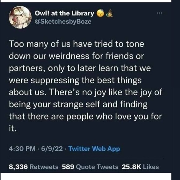Click the first line starting Too many
Screen dimensions: 180x180
click(x=76, y=44)
